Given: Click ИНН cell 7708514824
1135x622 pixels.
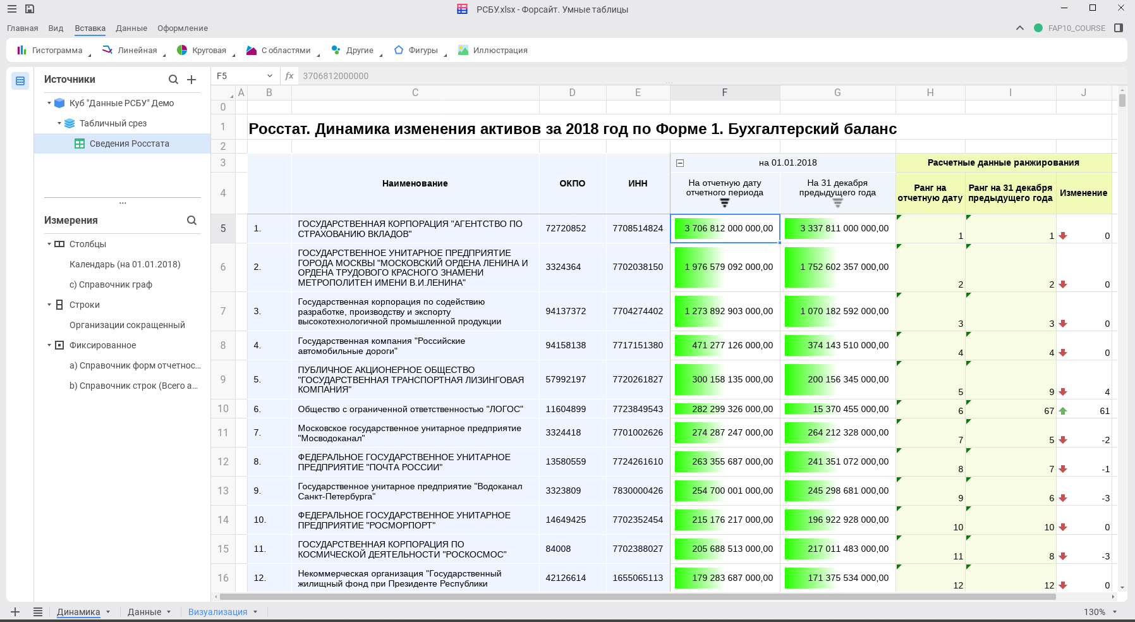Looking at the screenshot, I should (x=638, y=228).
